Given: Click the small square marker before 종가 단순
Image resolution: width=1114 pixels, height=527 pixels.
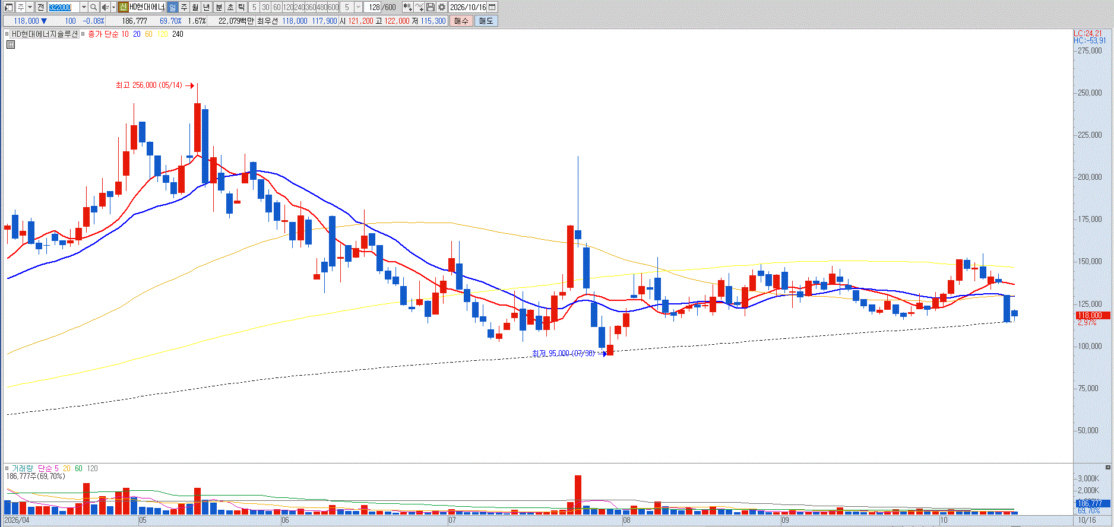Looking at the screenshot, I should pos(83,34).
